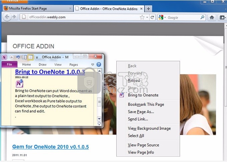Select the Office Addin - Office OneNote Addins tab

click(109, 9)
